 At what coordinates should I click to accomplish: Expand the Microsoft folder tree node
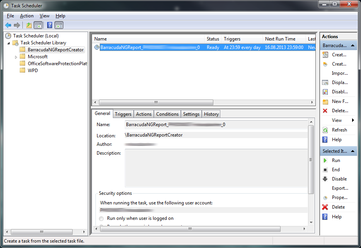pos(16,57)
